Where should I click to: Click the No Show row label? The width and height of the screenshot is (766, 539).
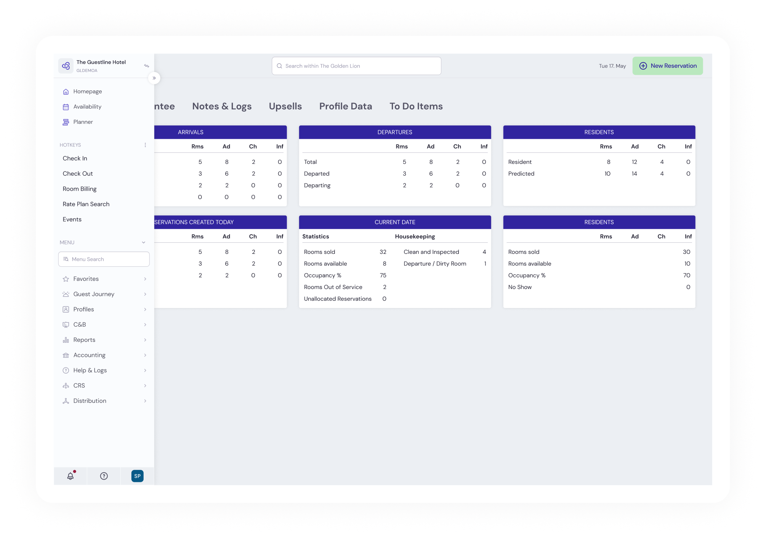tap(520, 287)
